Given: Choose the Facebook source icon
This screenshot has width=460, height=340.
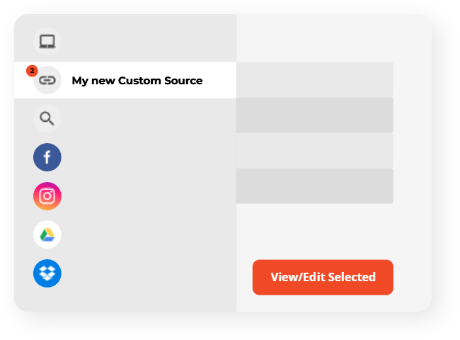Looking at the screenshot, I should (x=47, y=157).
